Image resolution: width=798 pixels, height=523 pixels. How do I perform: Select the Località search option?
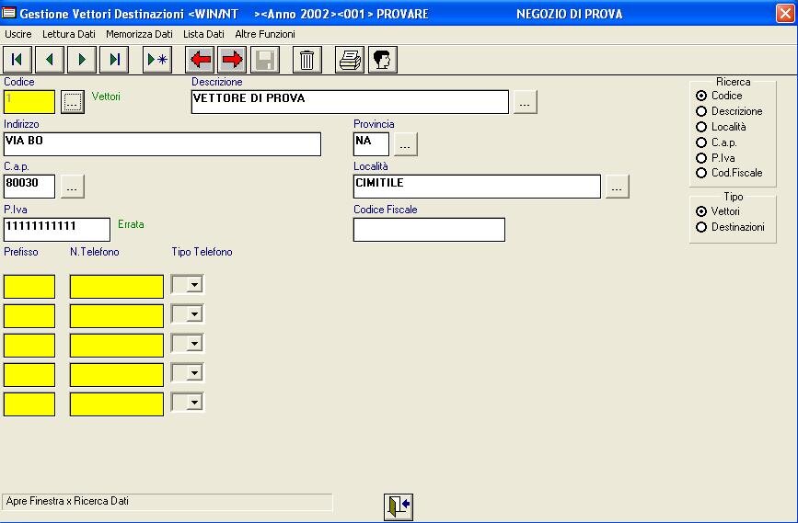[702, 127]
